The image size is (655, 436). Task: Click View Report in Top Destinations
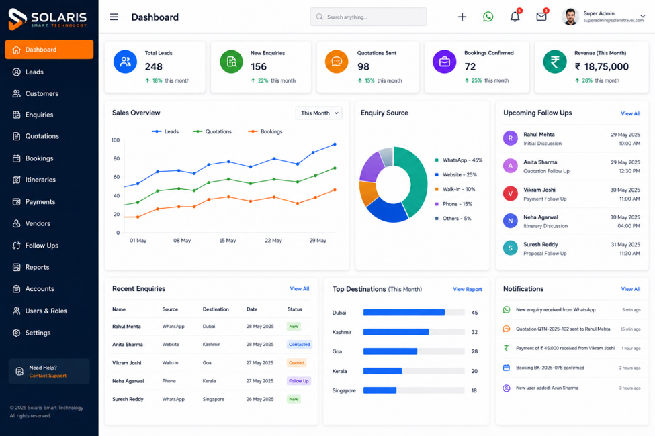click(468, 289)
